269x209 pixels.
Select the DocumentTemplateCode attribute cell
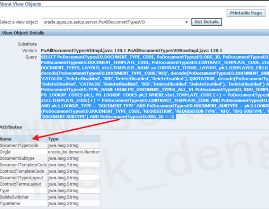[24, 165]
